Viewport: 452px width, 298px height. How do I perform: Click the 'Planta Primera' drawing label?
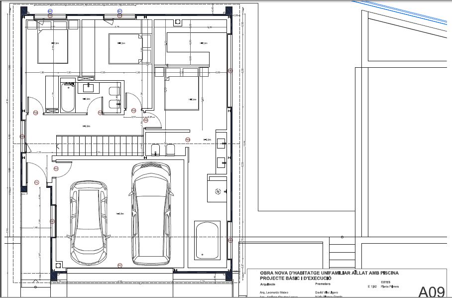[x=390, y=287]
